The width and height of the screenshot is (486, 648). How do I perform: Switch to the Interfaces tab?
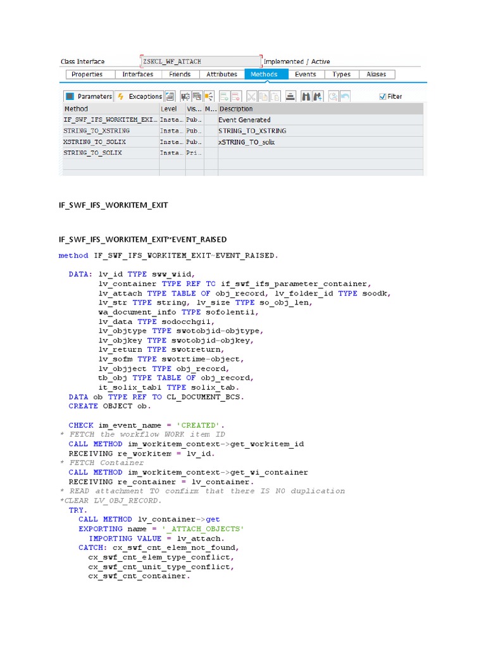click(137, 75)
